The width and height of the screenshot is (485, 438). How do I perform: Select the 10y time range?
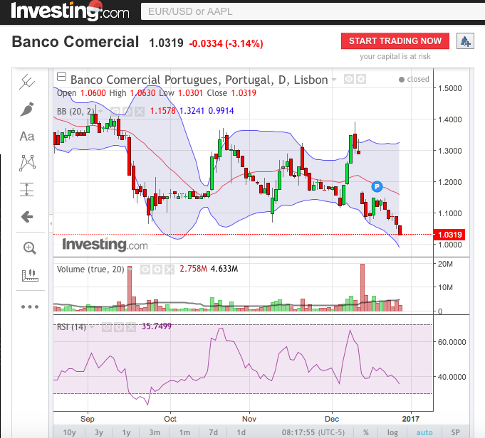pyautogui.click(x=69, y=432)
